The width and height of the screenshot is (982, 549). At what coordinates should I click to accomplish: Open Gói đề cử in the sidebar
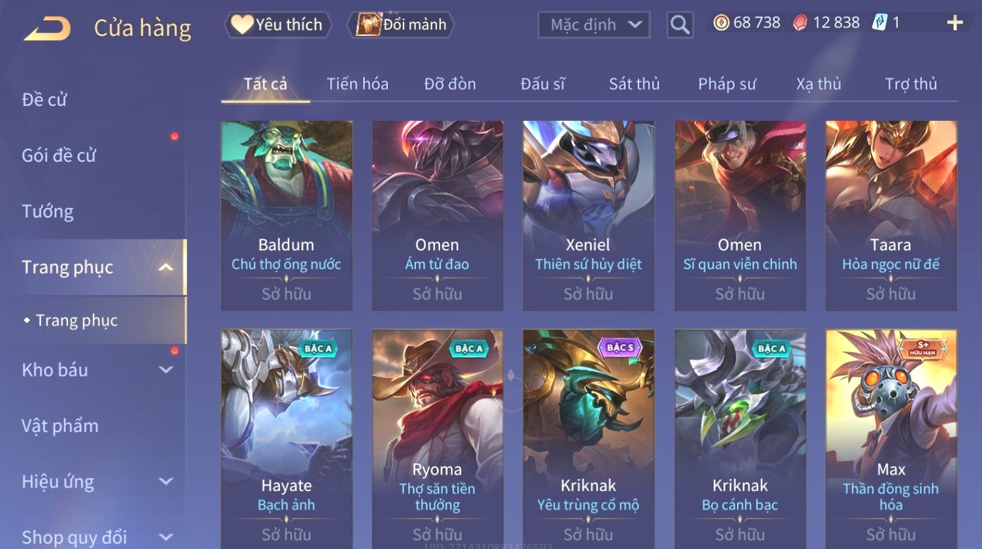(x=59, y=155)
